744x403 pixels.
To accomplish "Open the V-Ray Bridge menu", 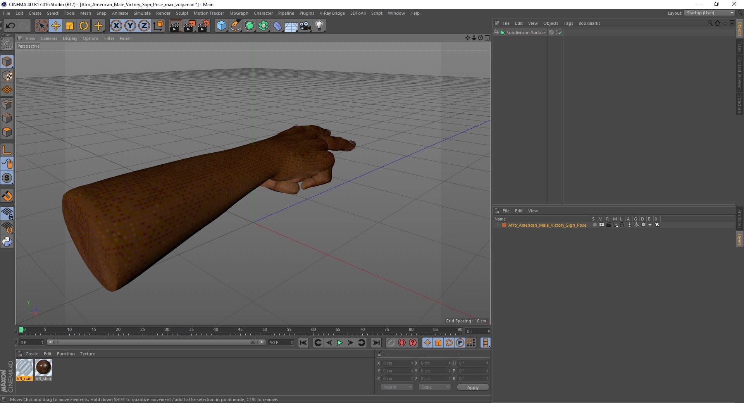I will [x=332, y=13].
